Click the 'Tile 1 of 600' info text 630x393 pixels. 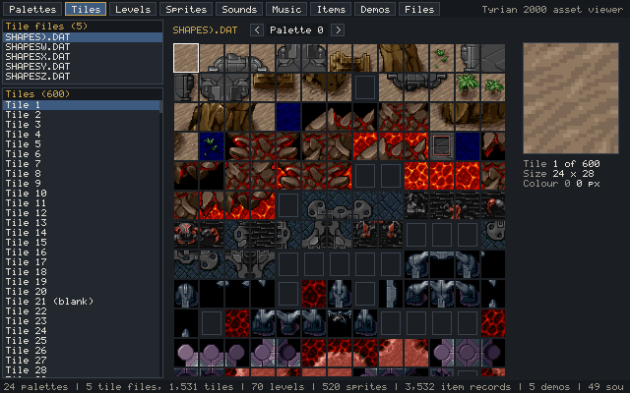(x=561, y=164)
